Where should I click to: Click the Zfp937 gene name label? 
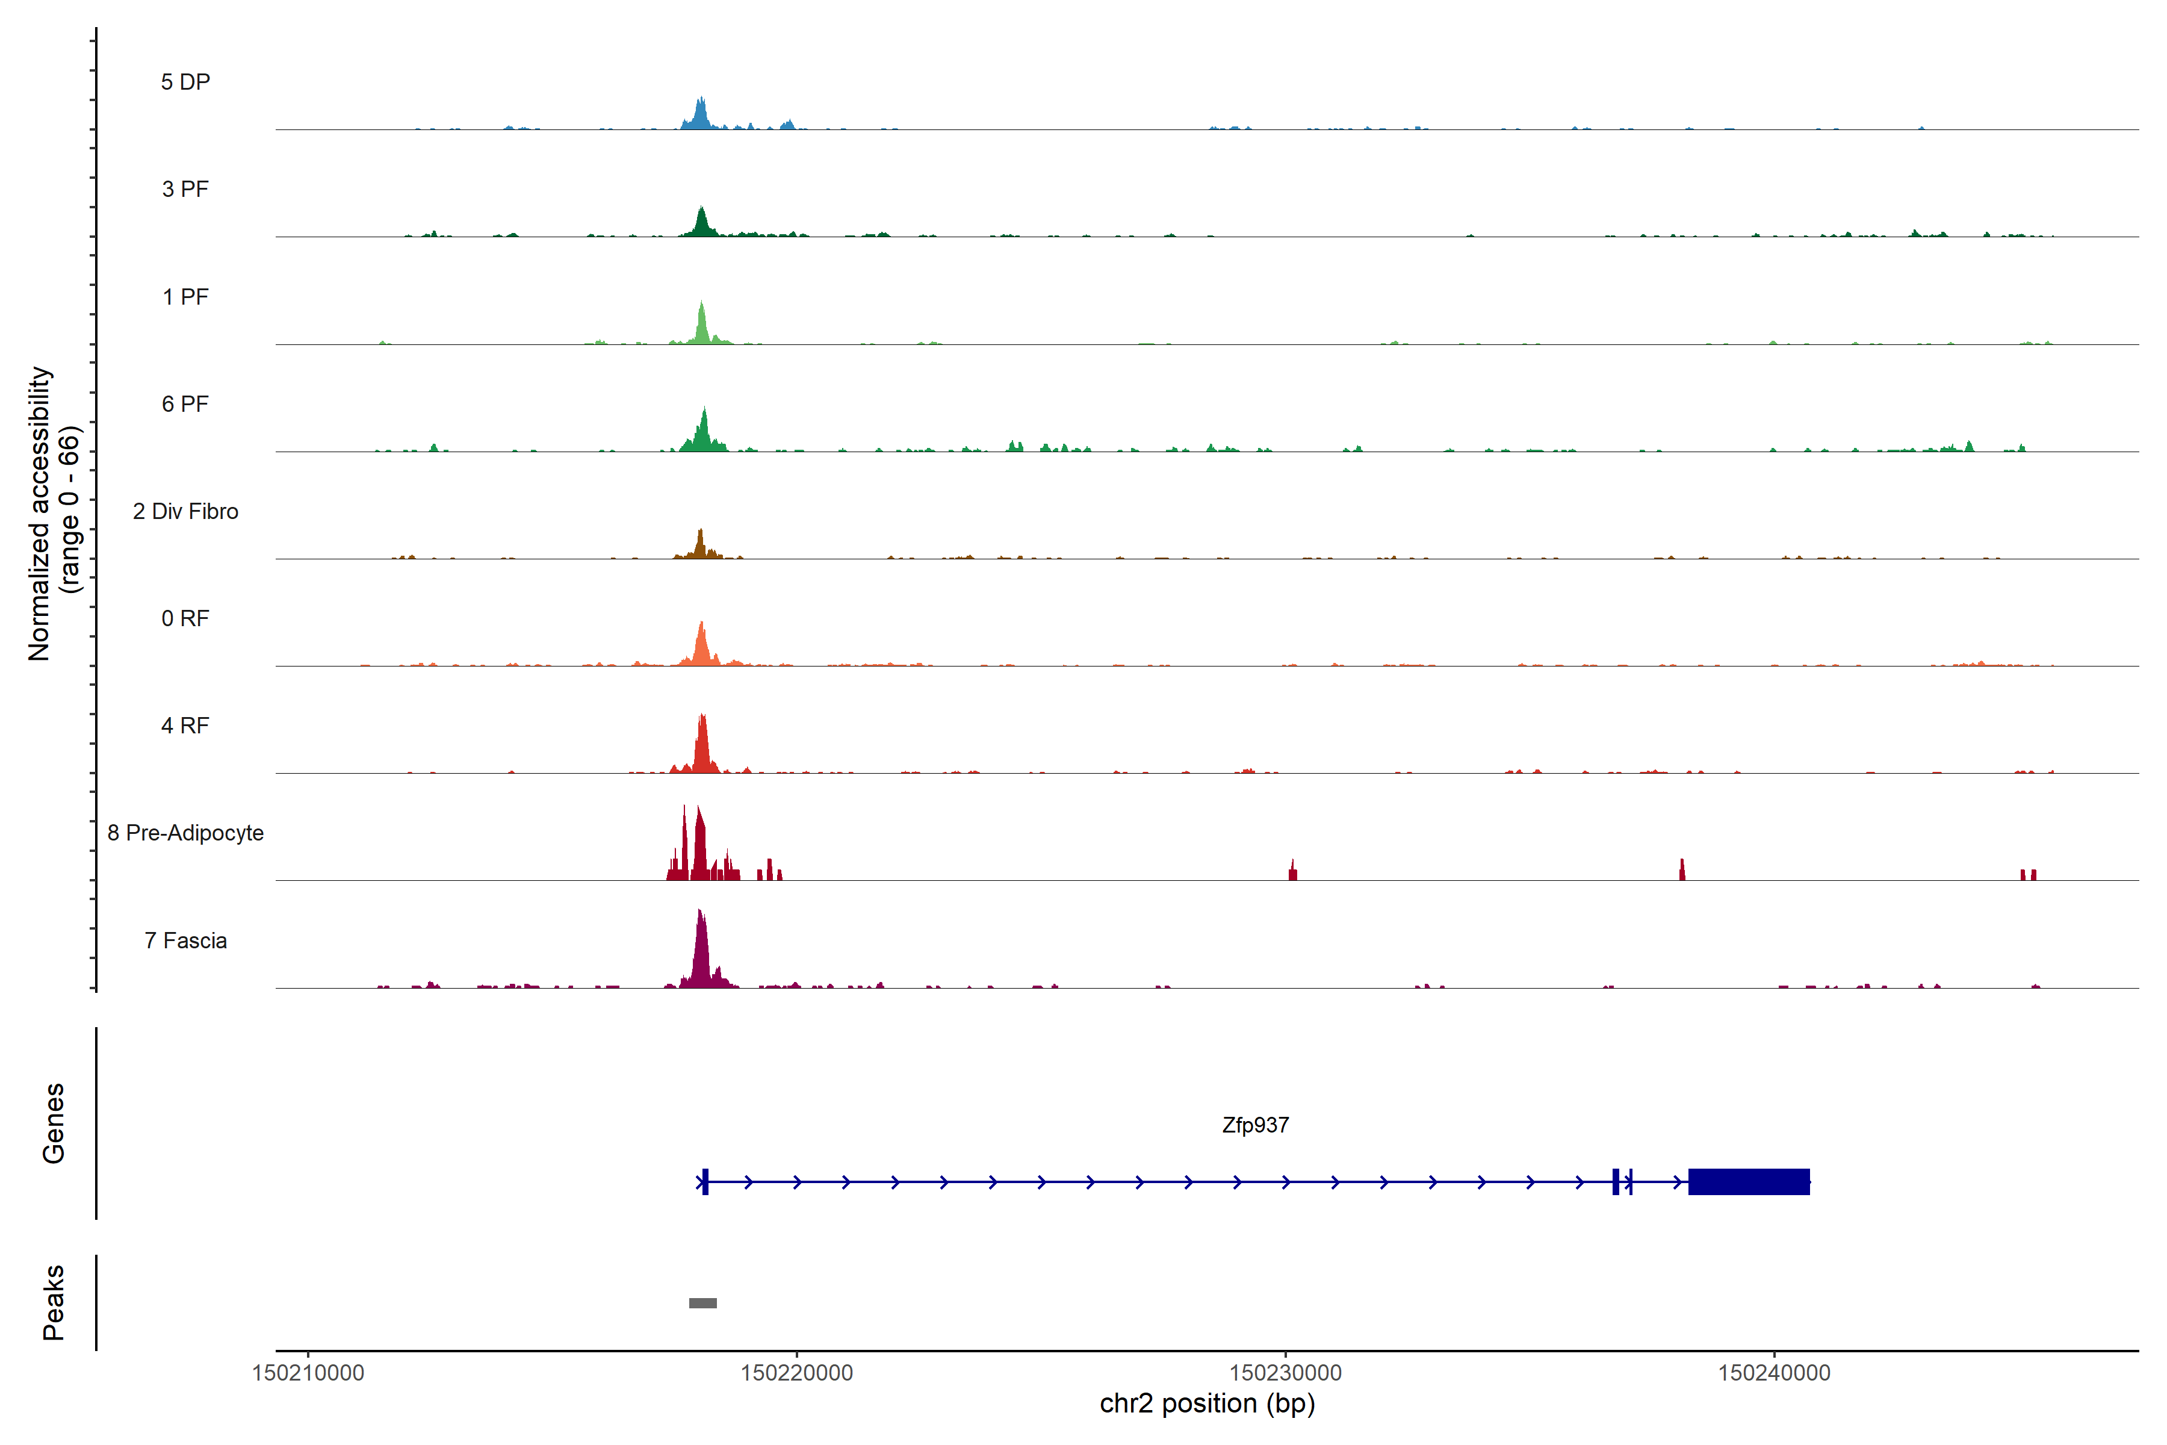pyautogui.click(x=1255, y=1125)
